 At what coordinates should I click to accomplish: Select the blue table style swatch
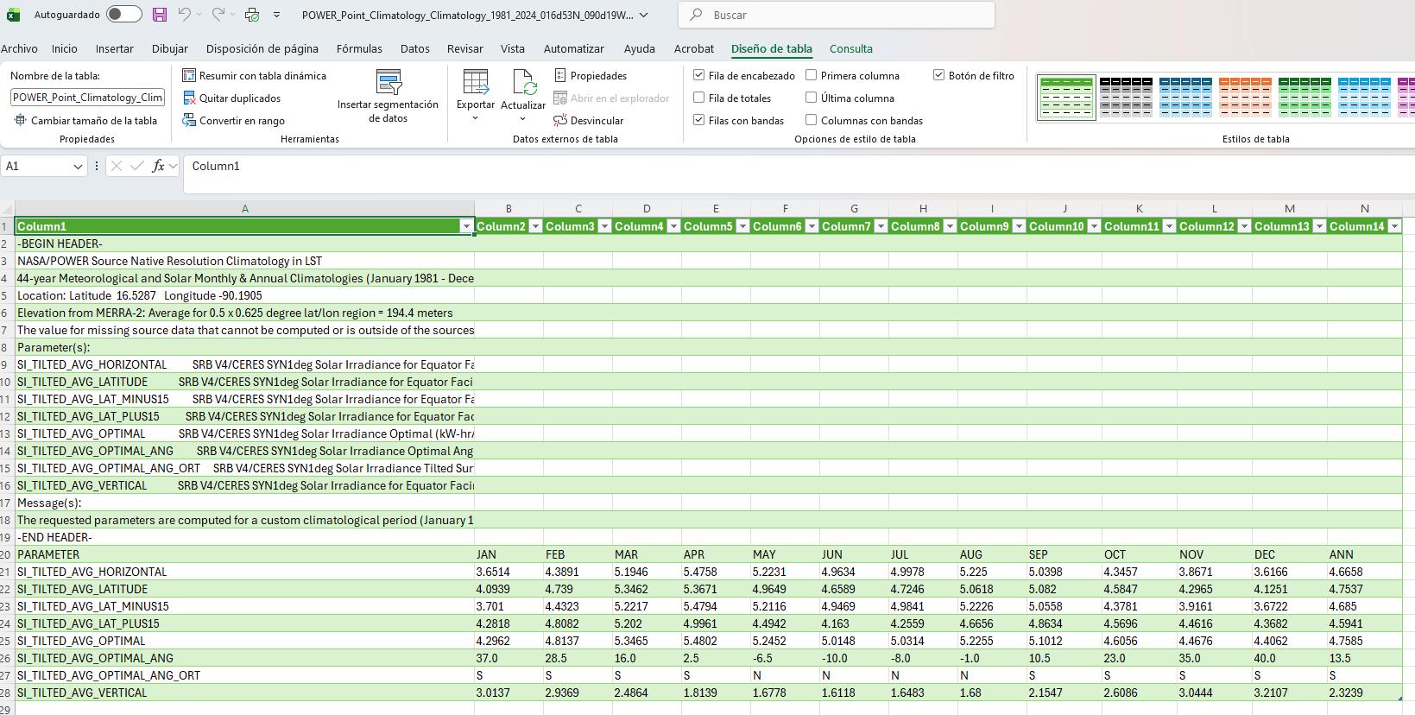[x=1184, y=97]
